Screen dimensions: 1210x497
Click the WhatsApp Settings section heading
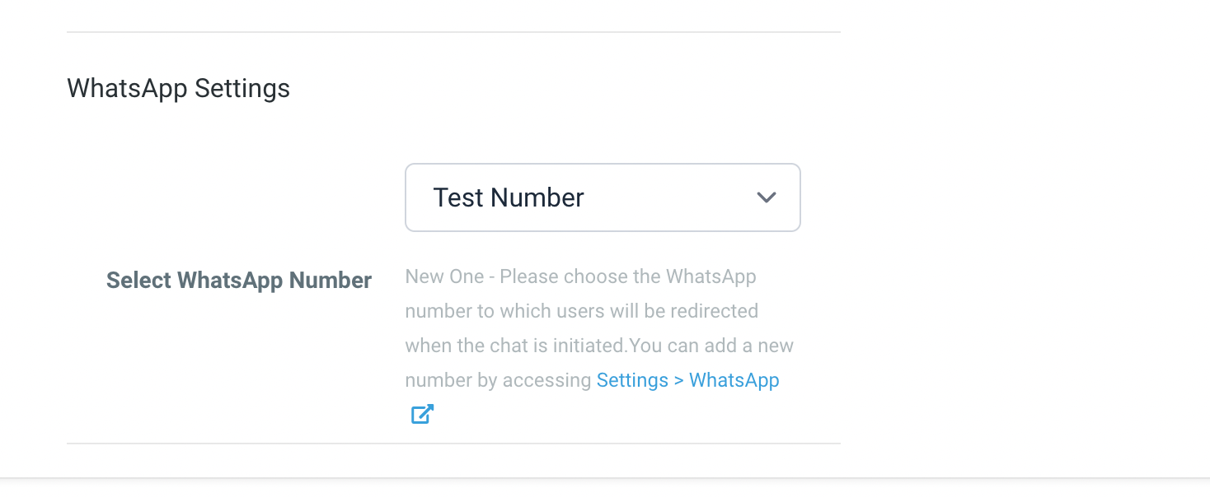click(x=178, y=88)
